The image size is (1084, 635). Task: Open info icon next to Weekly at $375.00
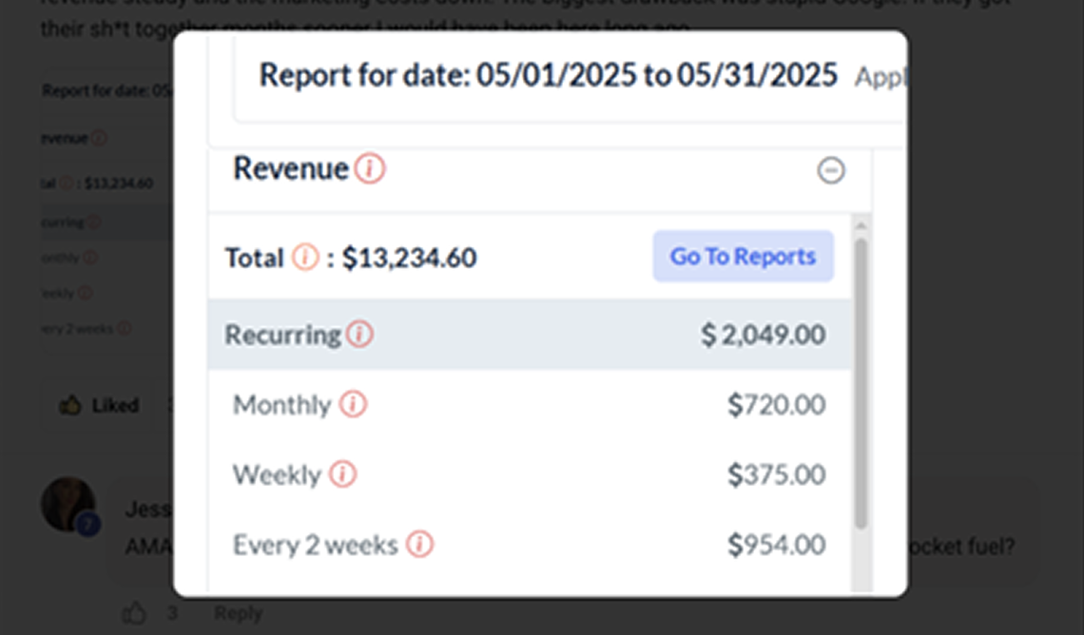[x=342, y=474]
